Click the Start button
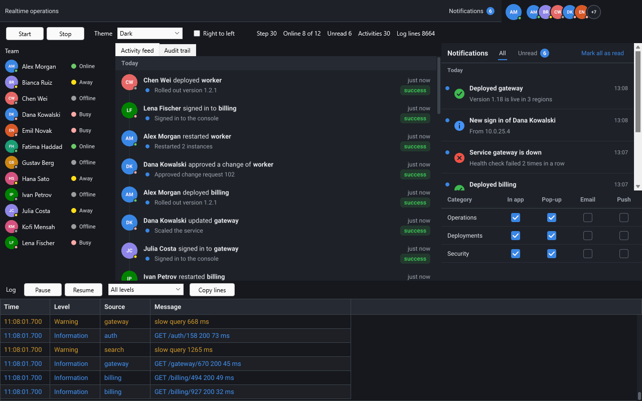642x401 pixels. pos(25,34)
